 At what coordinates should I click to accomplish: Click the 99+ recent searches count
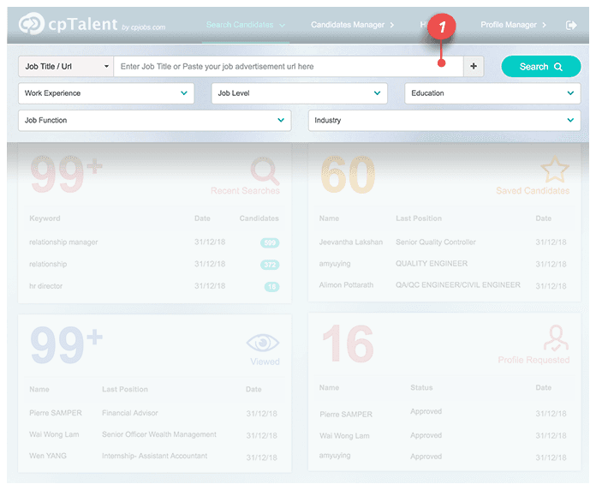coord(67,174)
